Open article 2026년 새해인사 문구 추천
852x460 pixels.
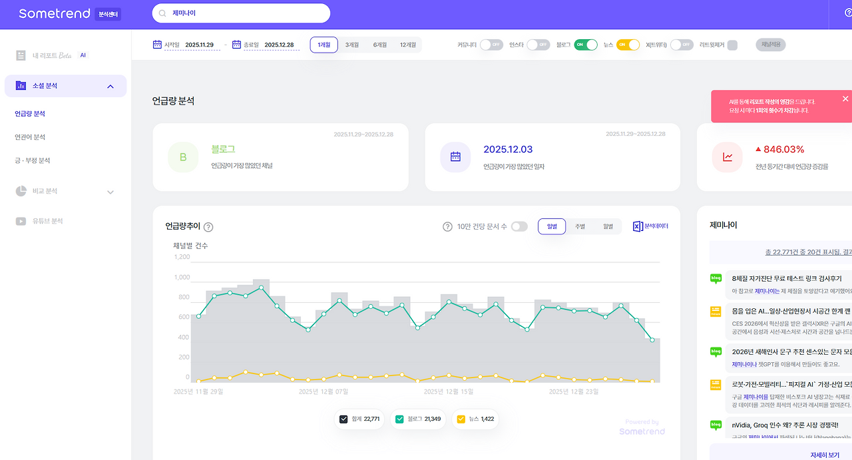[792, 351]
